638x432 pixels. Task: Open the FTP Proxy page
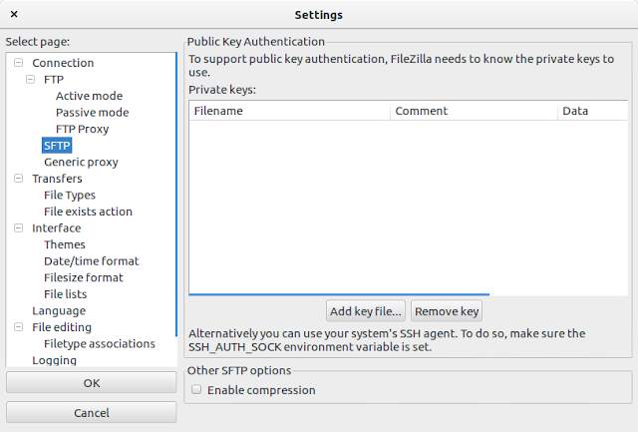point(82,129)
